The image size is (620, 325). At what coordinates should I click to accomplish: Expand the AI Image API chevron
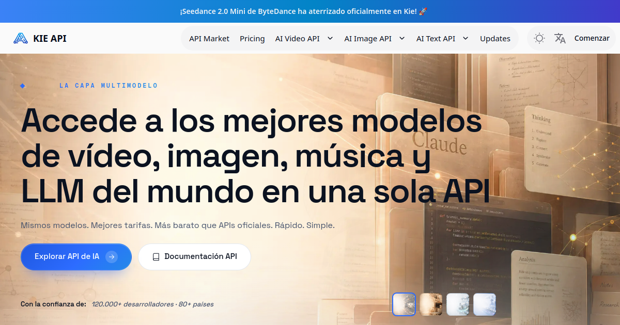click(x=402, y=38)
